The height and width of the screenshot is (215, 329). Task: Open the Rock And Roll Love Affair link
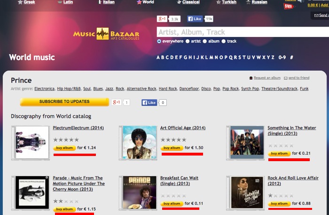(293, 181)
